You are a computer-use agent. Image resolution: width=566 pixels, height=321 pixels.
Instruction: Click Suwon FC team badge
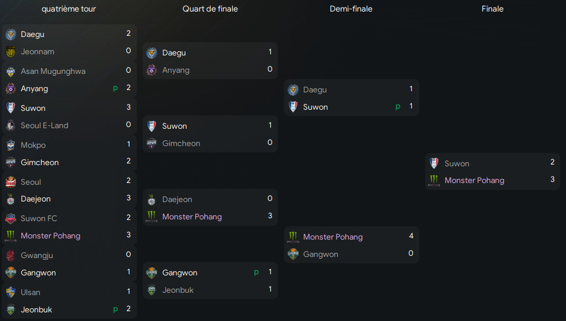pos(10,219)
